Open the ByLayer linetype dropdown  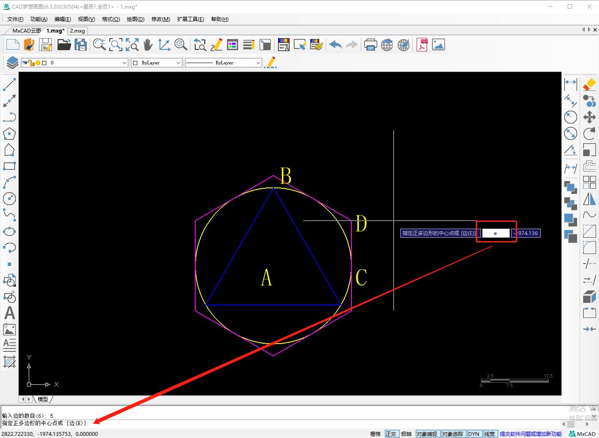258,63
